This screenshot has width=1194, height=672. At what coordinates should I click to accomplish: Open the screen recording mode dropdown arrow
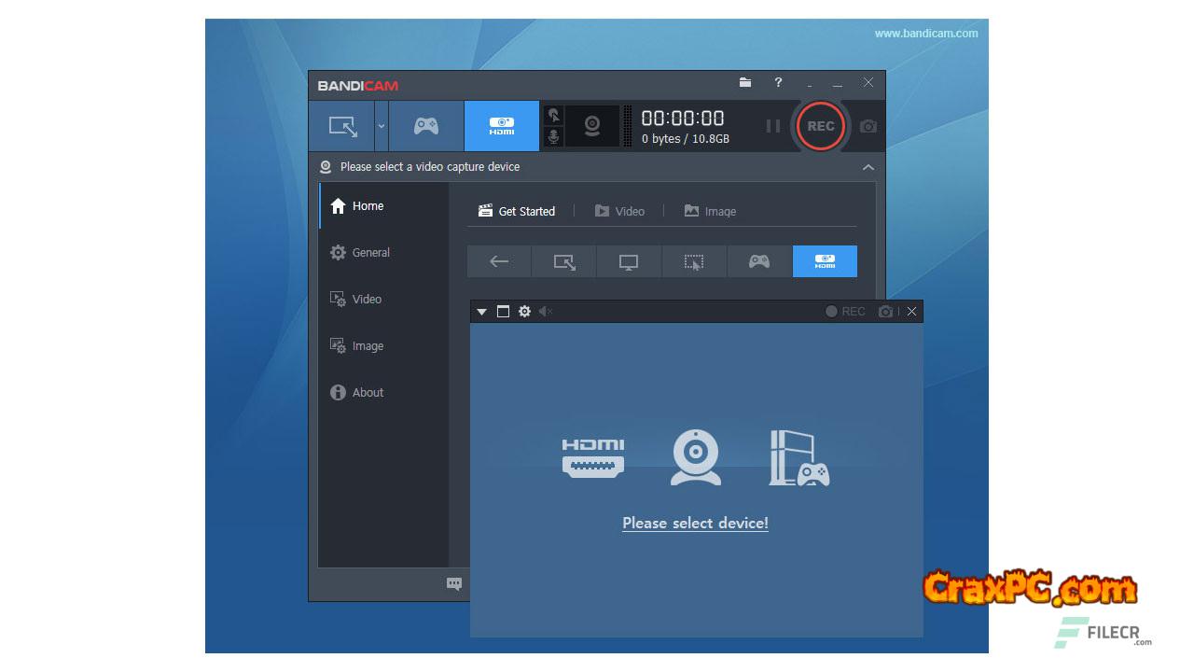381,126
